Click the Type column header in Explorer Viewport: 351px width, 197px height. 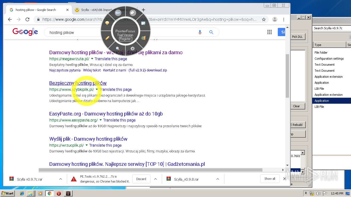[x=330, y=45]
